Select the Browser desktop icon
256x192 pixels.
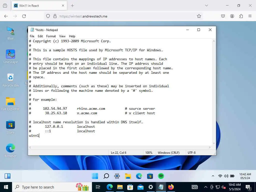point(10,150)
